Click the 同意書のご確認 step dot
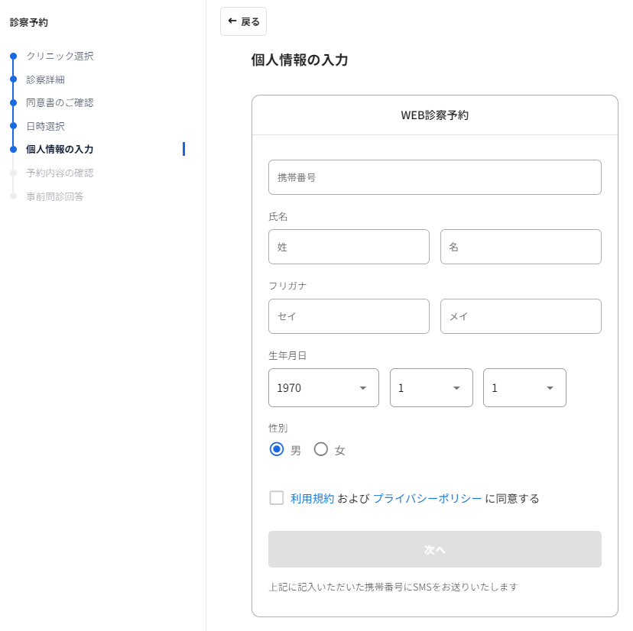Screen dimensions: 633x631 coord(13,102)
